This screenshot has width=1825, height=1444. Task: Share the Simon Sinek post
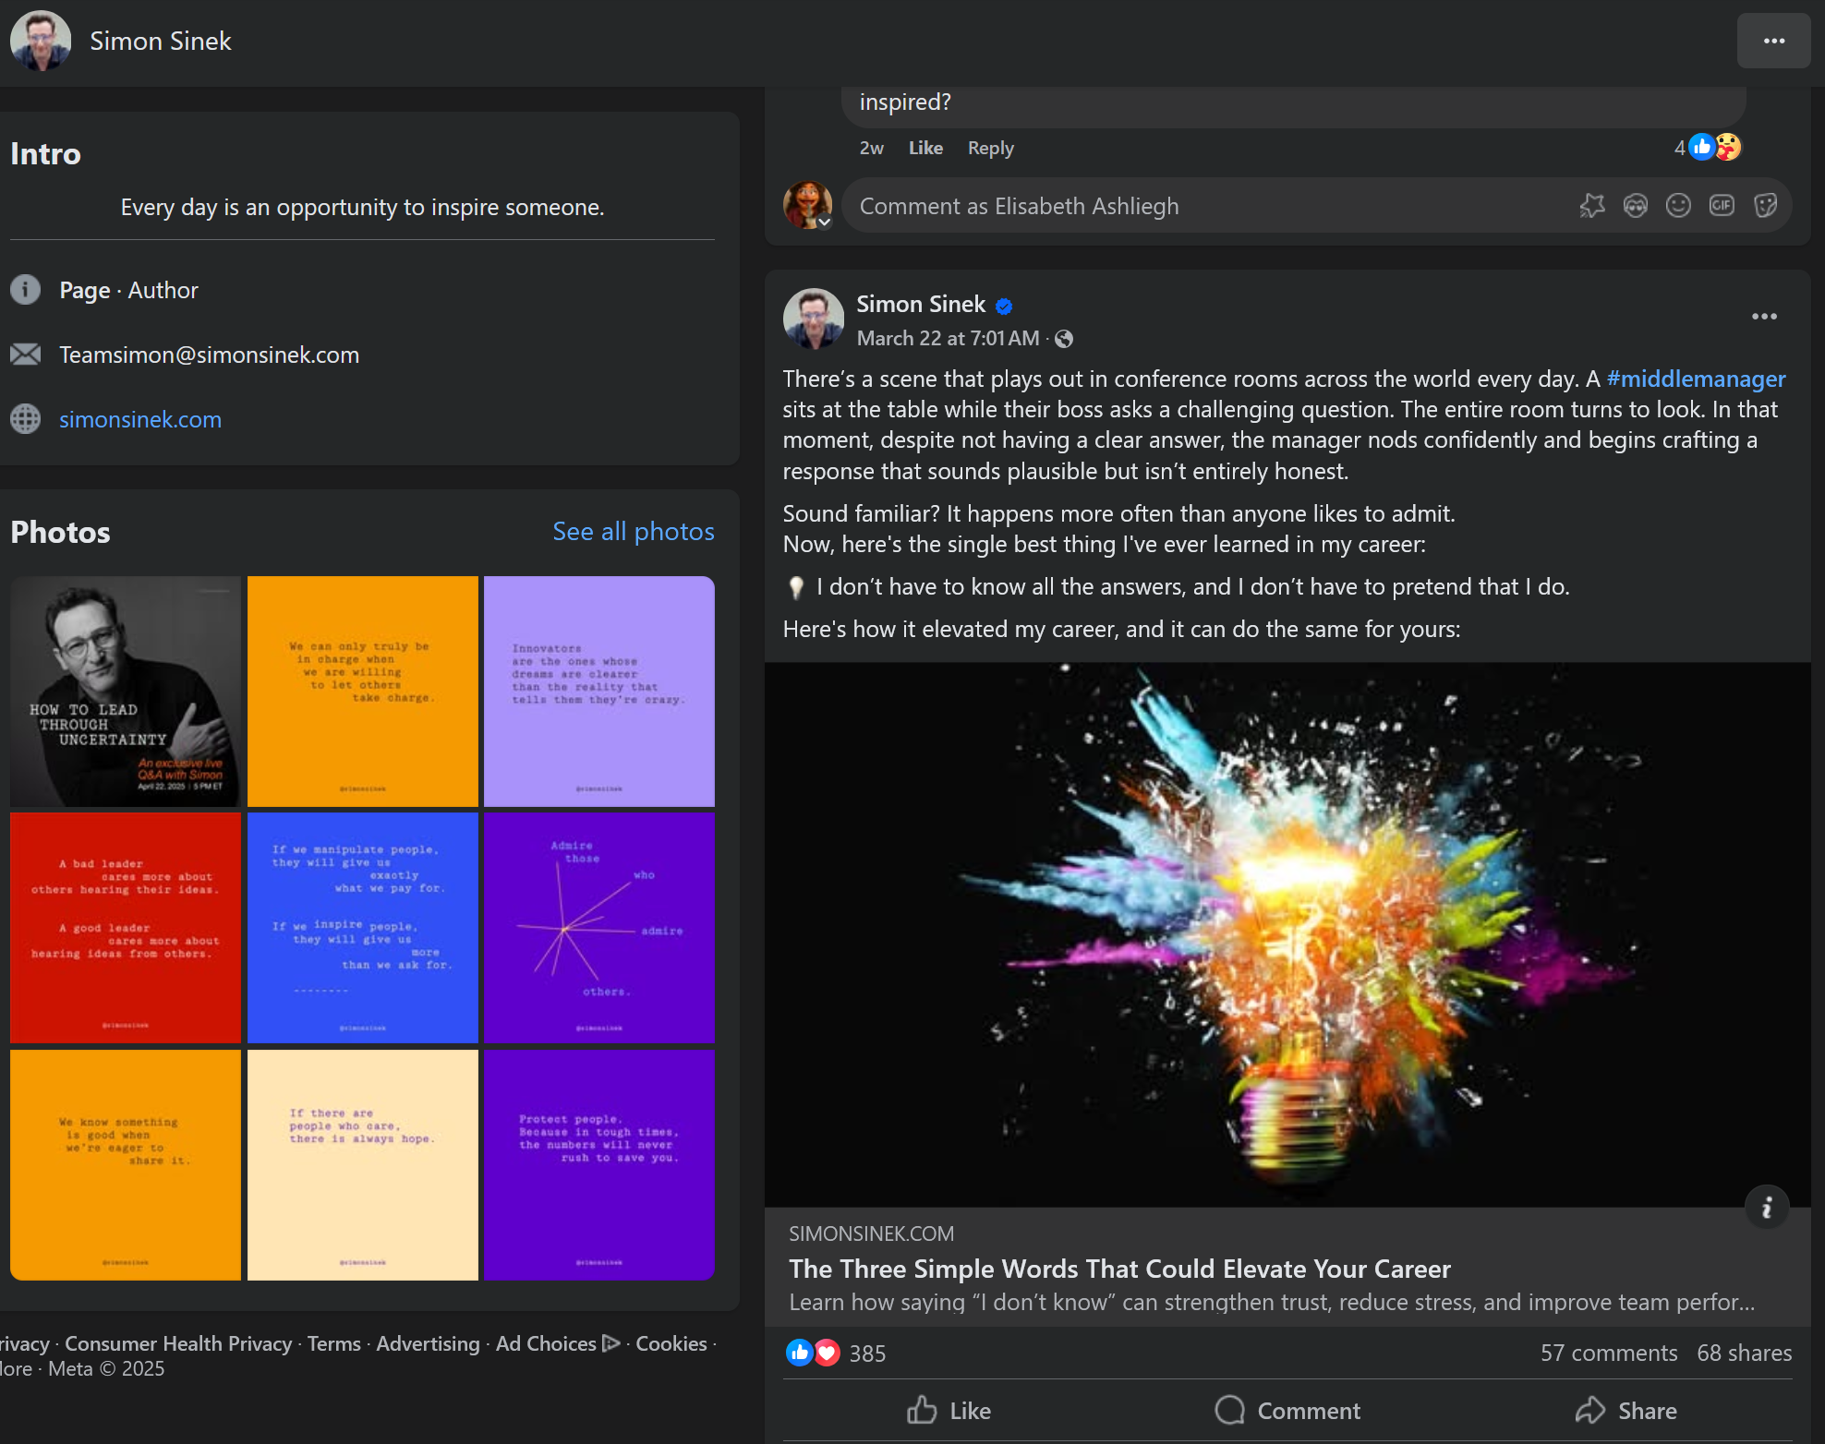pos(1626,1411)
